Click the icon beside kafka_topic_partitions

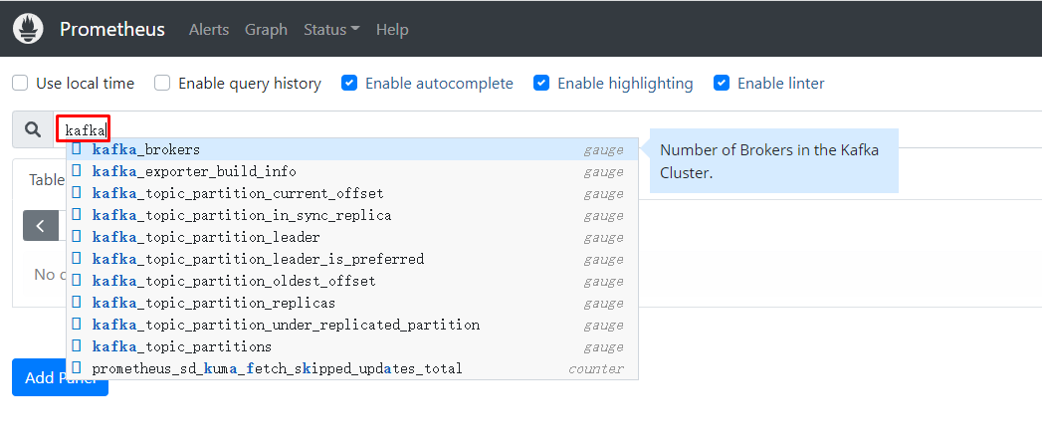pos(77,346)
